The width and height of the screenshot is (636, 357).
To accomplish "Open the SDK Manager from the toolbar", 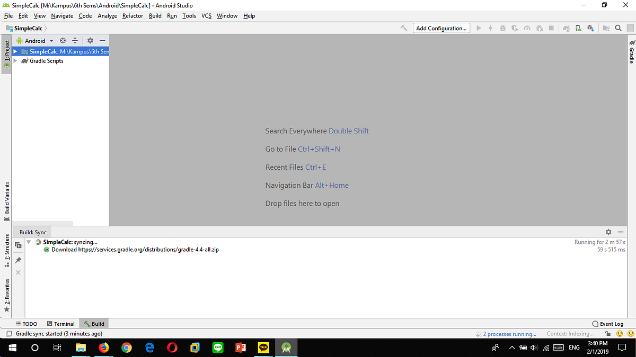I will [590, 28].
